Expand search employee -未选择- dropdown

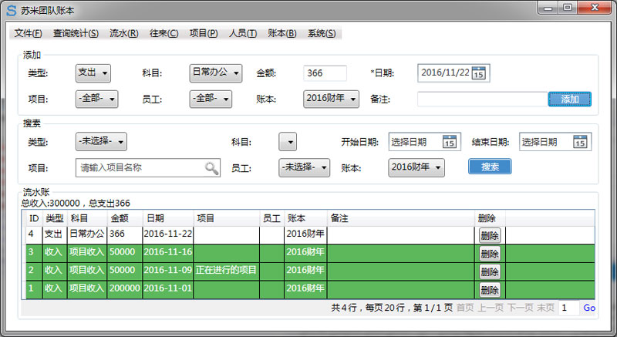[304, 168]
